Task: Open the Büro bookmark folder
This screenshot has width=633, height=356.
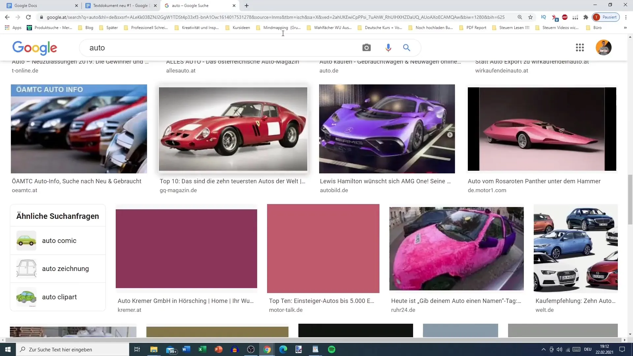Action: pos(594,28)
